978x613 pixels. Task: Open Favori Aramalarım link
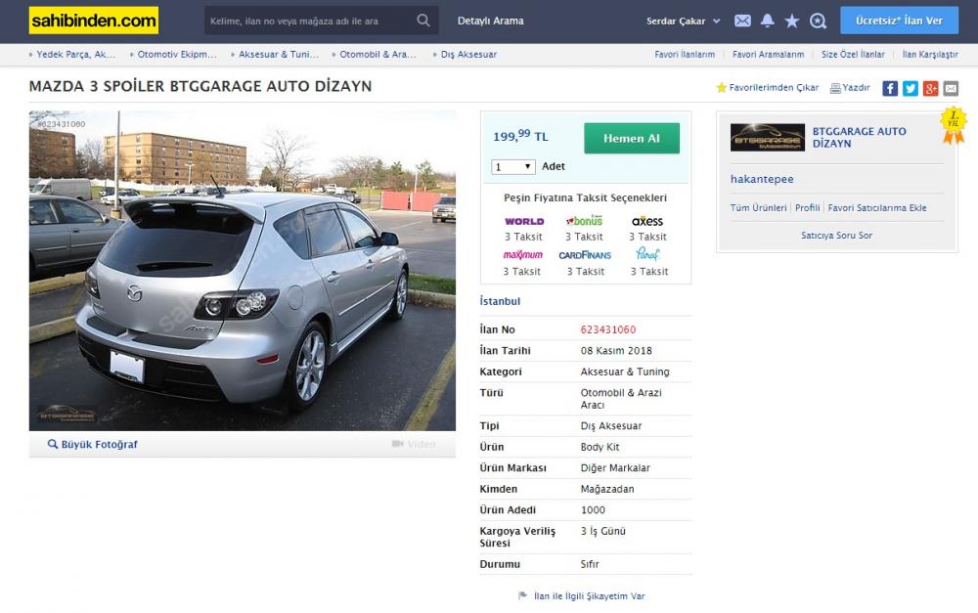coord(769,54)
